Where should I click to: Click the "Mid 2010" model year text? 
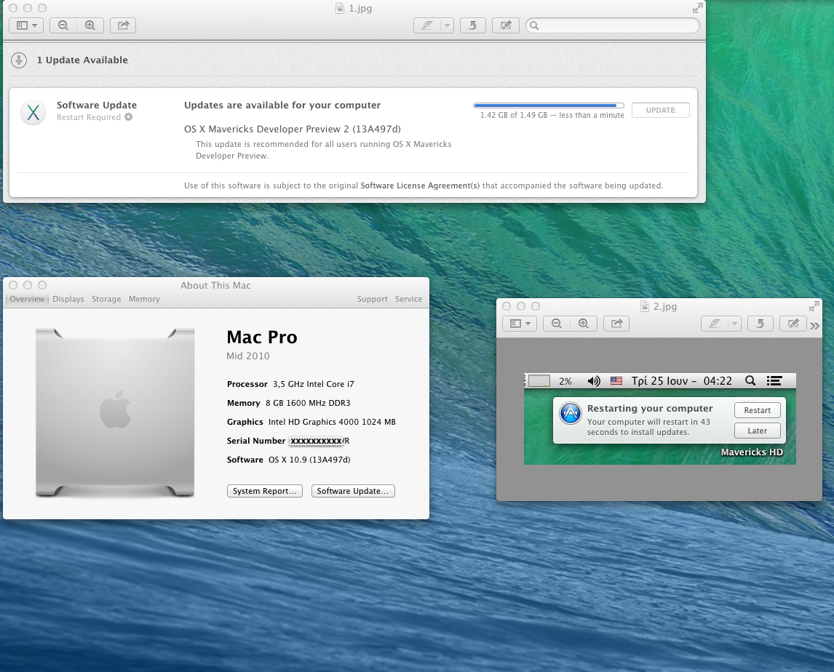(248, 356)
